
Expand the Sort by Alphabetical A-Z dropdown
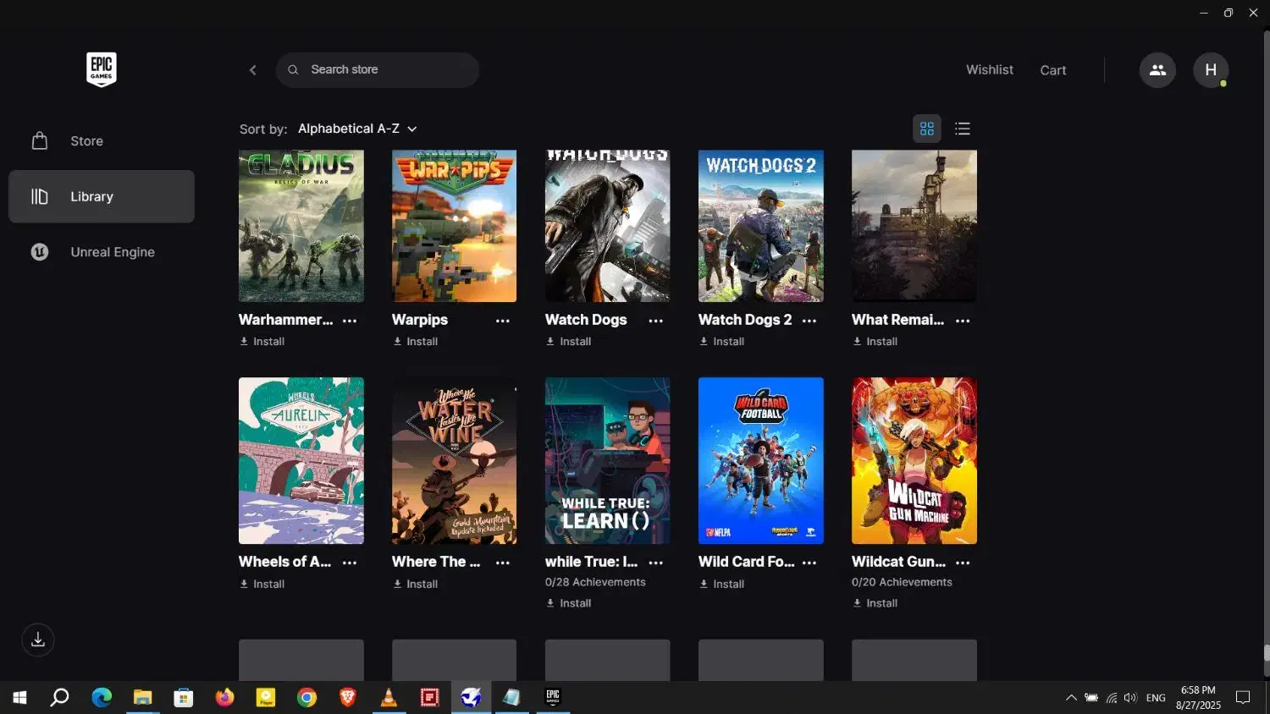click(356, 129)
